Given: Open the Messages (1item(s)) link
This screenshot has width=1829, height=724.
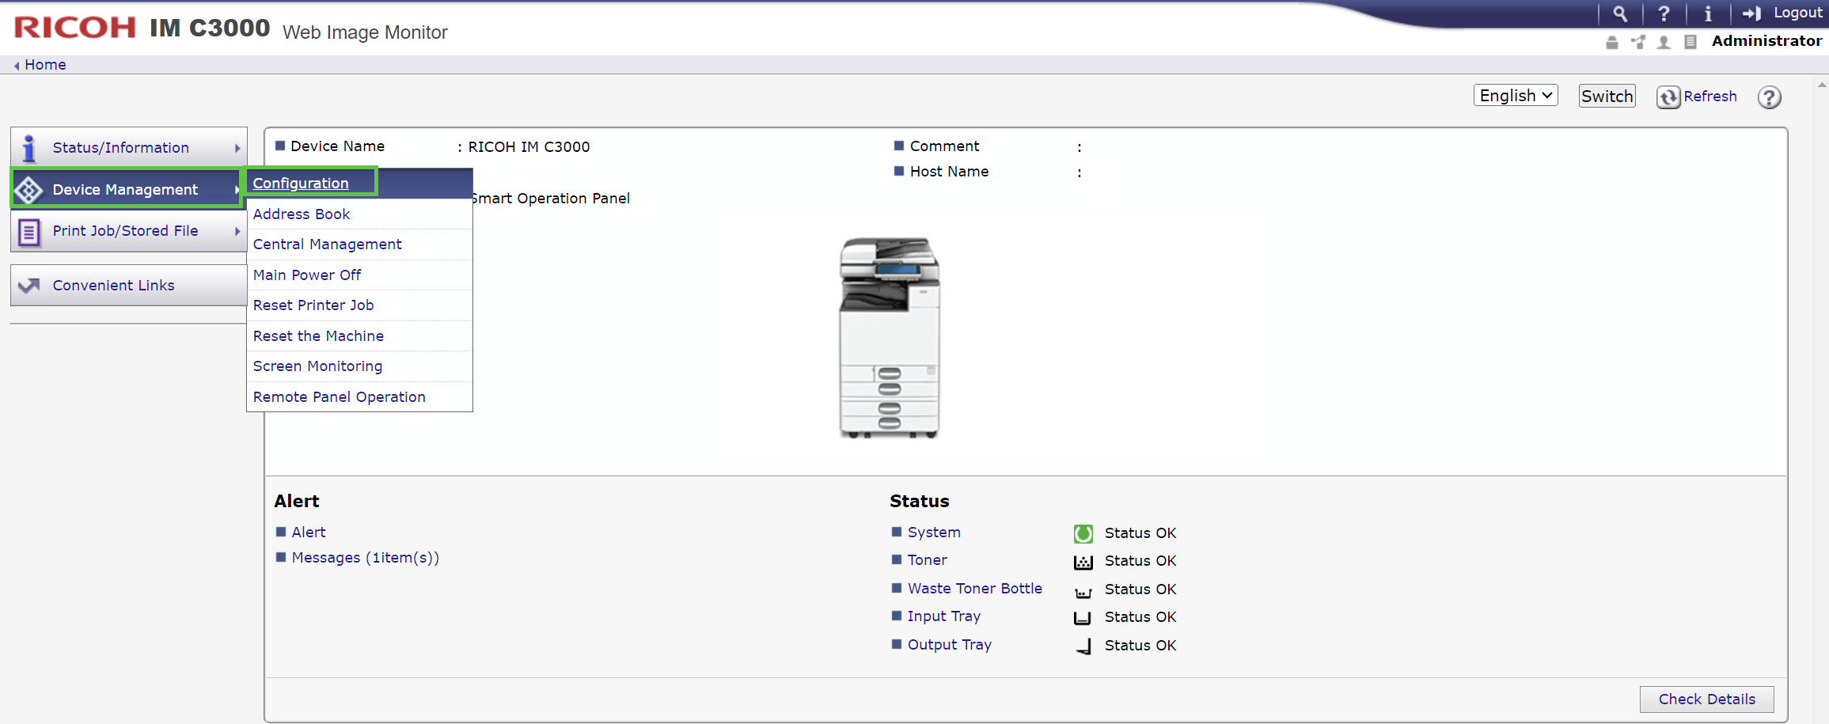Looking at the screenshot, I should tap(365, 557).
